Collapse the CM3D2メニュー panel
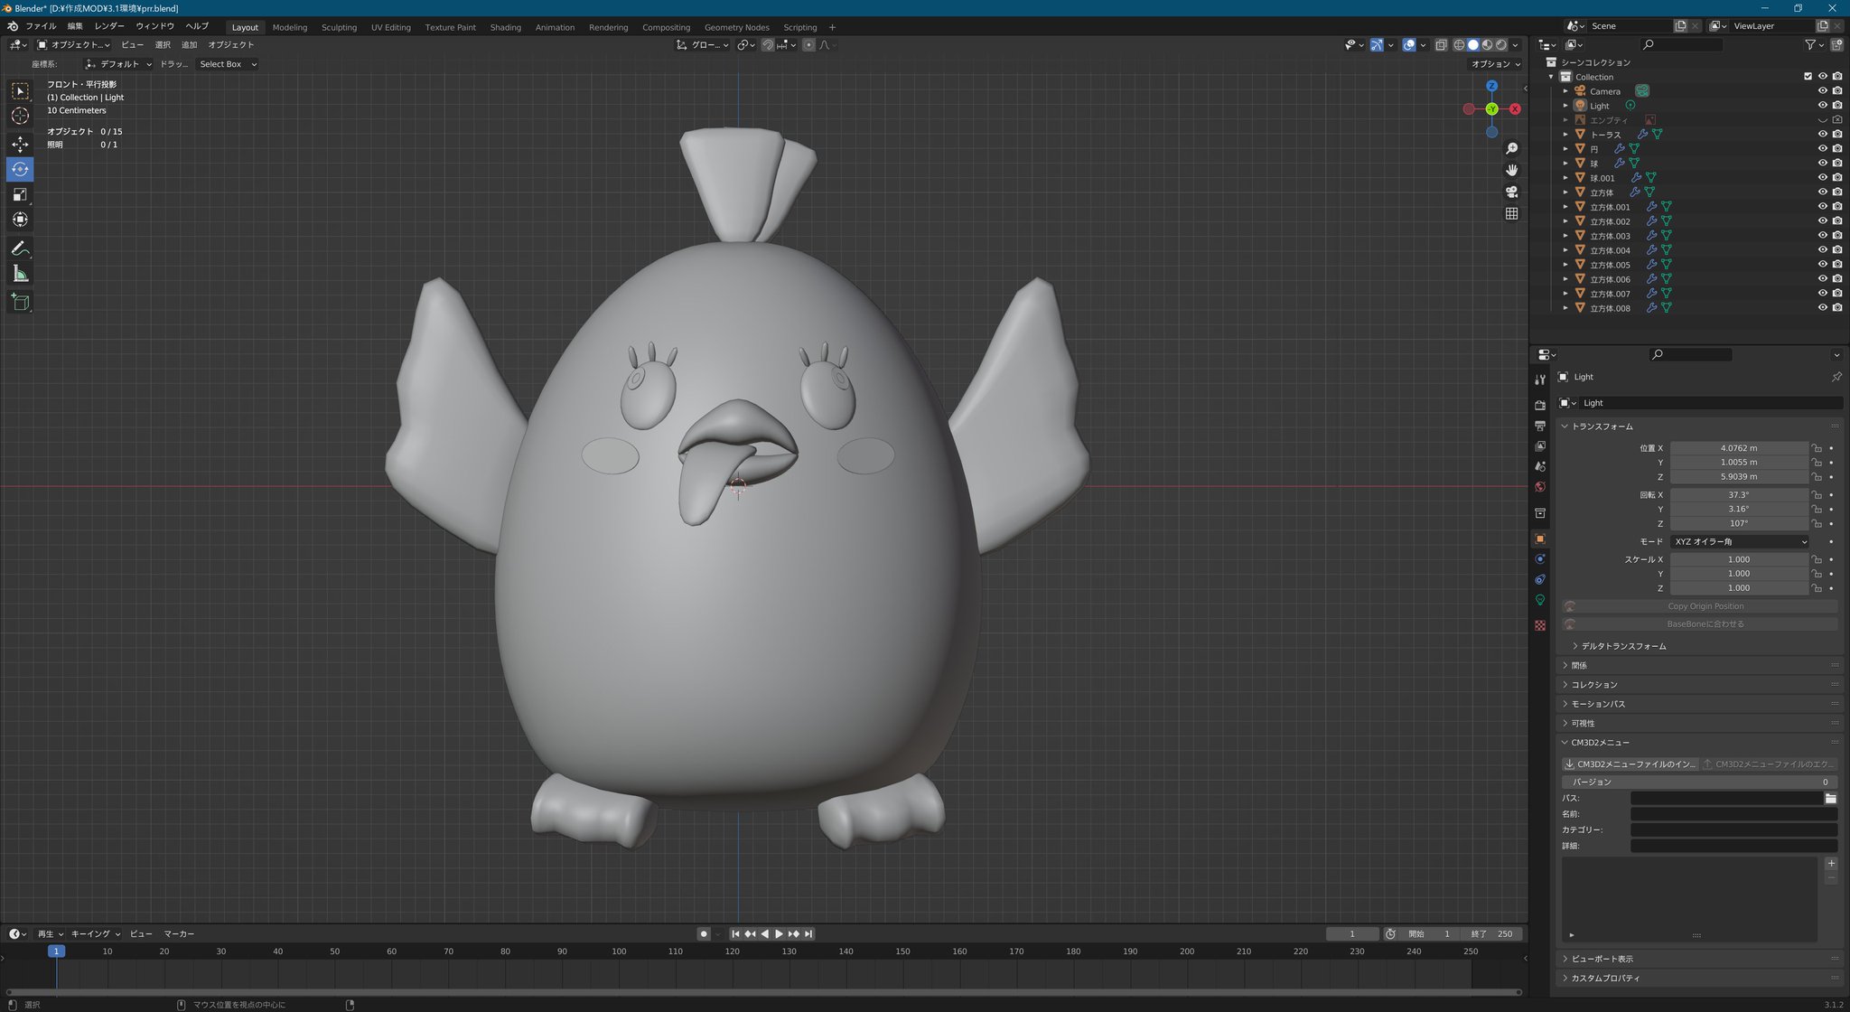1850x1012 pixels. pyautogui.click(x=1599, y=743)
